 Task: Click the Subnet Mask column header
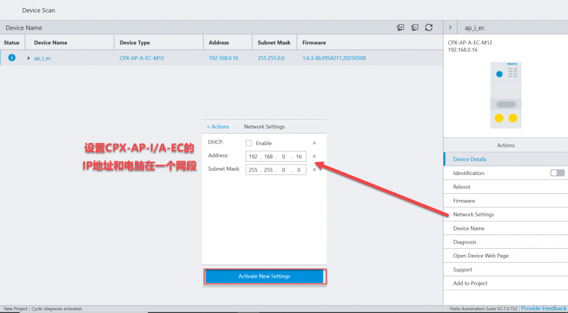point(274,42)
